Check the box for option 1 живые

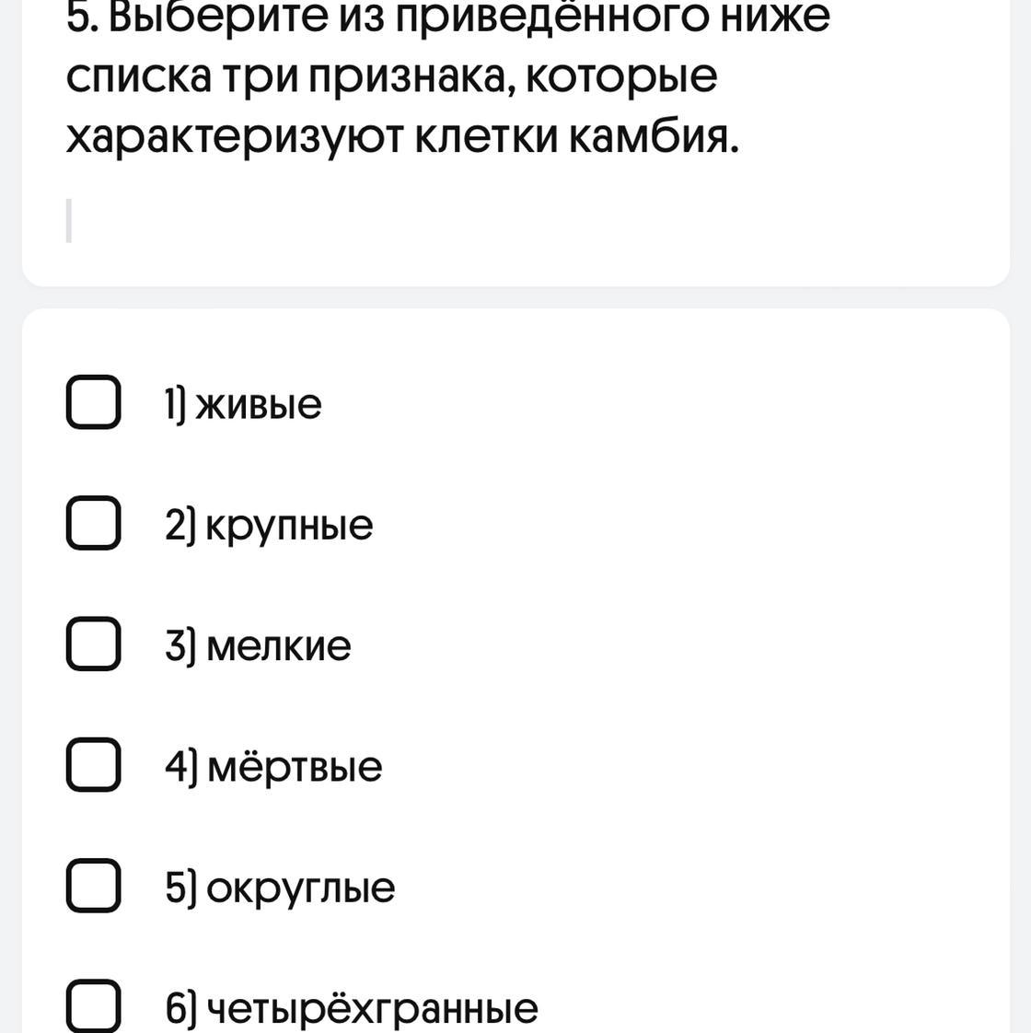click(x=94, y=401)
